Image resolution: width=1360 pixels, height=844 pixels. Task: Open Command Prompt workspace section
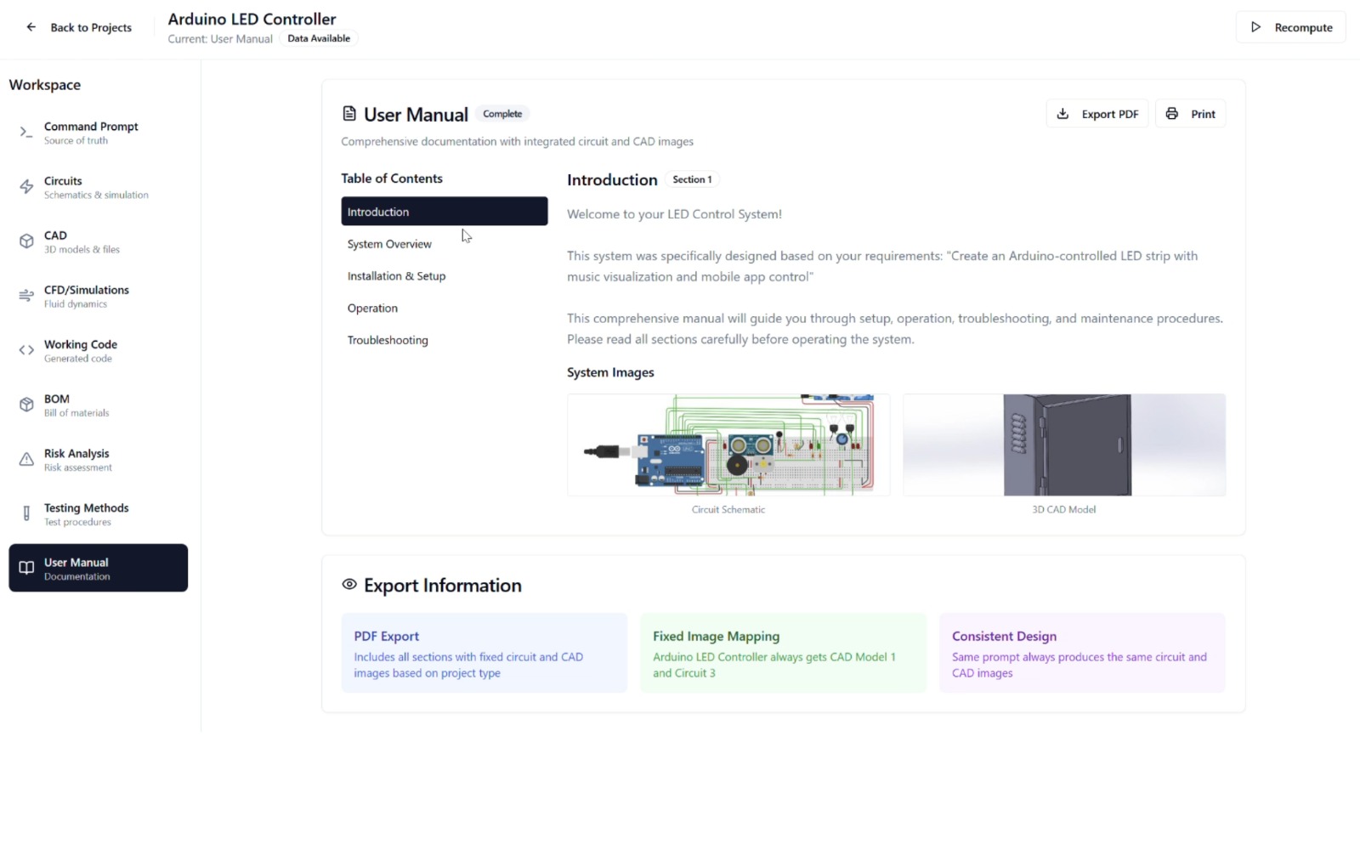tap(99, 133)
